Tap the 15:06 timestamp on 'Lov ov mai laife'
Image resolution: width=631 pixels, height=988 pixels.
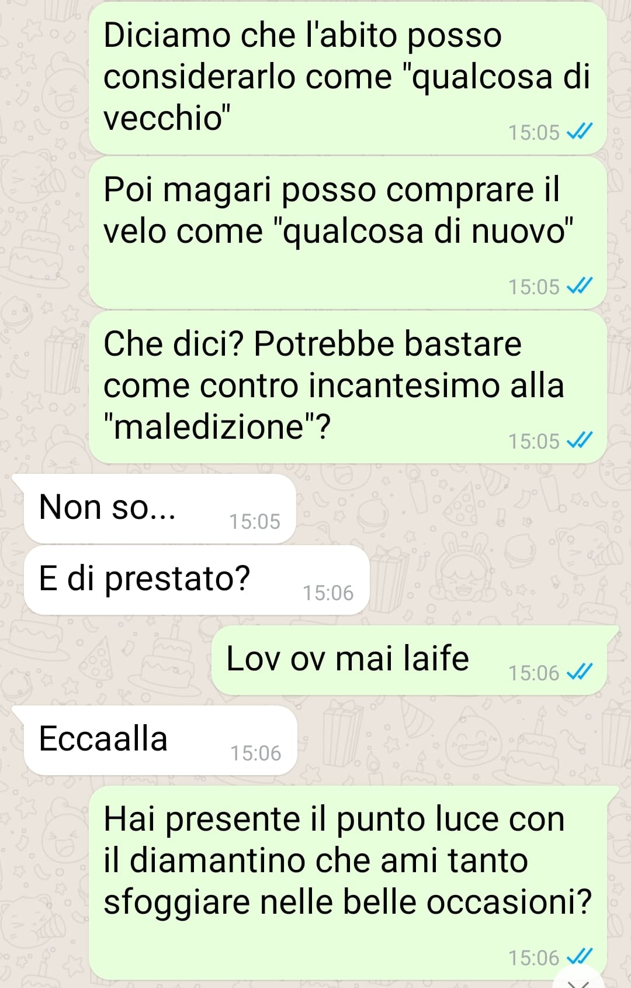[x=534, y=673]
